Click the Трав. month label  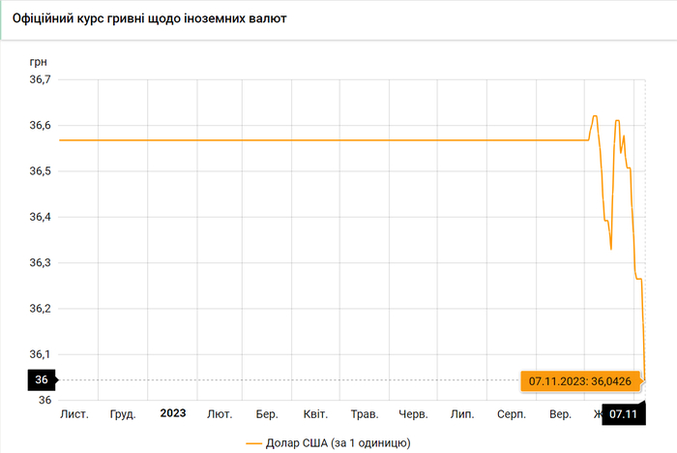(x=364, y=413)
